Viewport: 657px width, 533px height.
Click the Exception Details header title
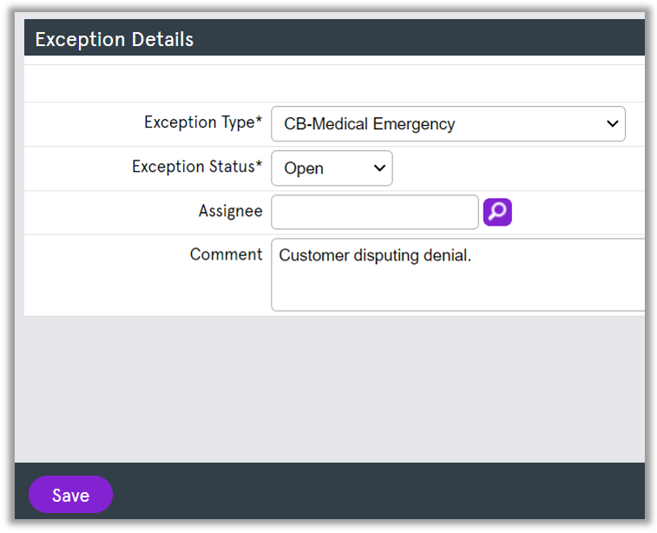[114, 39]
